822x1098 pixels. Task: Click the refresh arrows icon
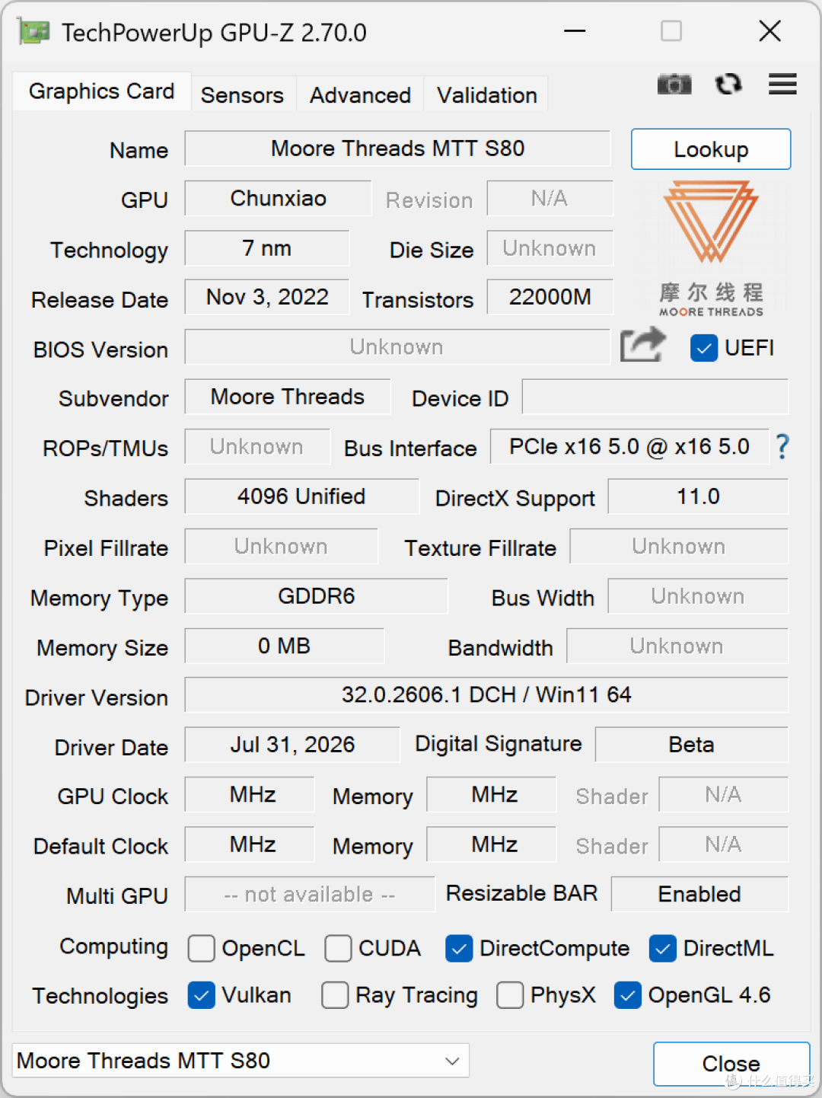[x=728, y=84]
